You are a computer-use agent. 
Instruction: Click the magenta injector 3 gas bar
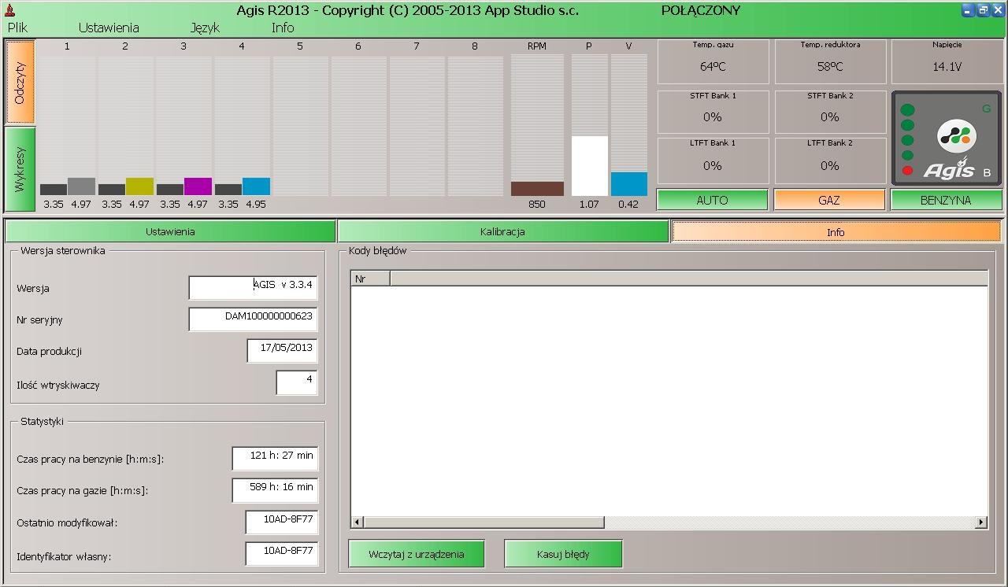point(198,186)
